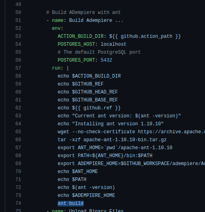Click line number 55
The height and width of the screenshot is (212, 205).
[x=18, y=52]
